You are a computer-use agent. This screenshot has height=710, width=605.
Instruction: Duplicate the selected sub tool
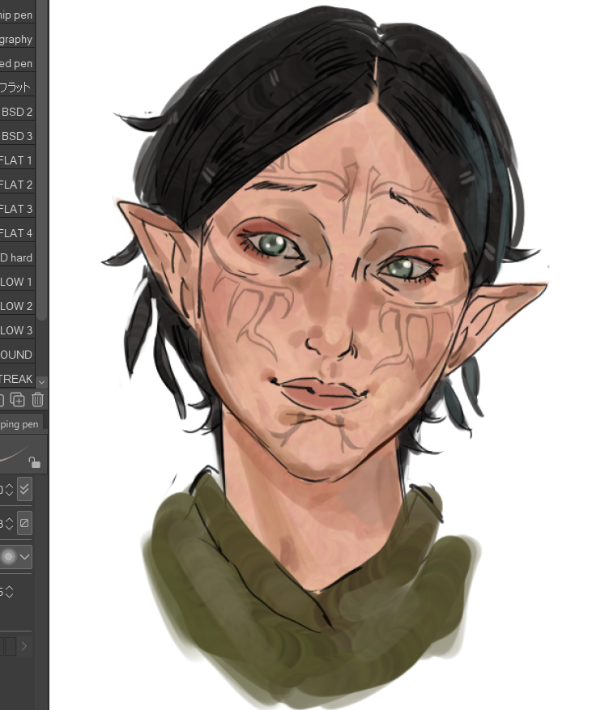pyautogui.click(x=18, y=400)
